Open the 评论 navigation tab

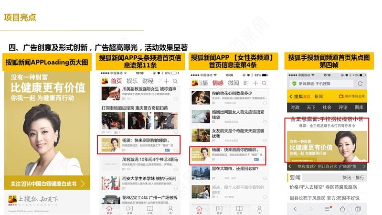[343, 107]
